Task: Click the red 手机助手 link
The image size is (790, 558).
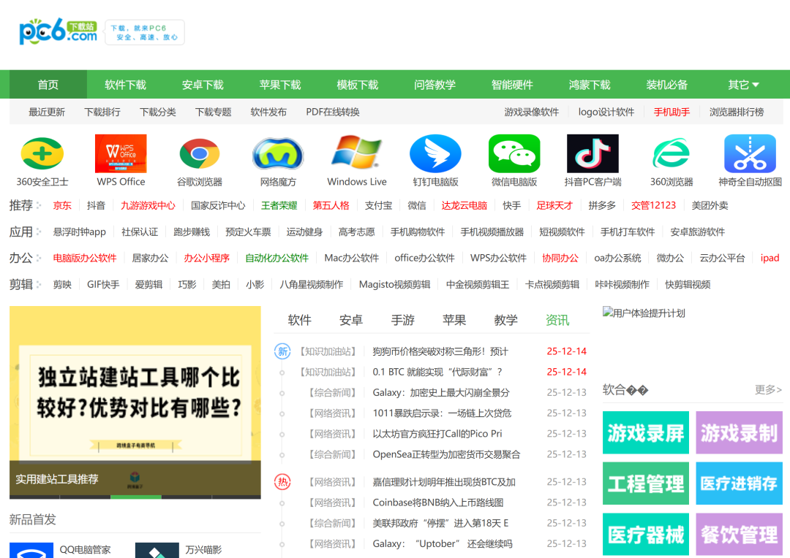Action: tap(671, 112)
